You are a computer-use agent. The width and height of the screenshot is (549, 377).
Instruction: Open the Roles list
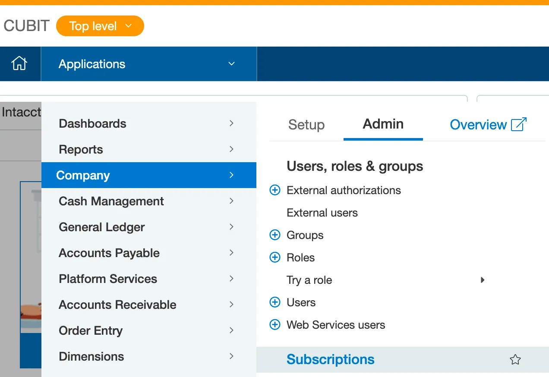[x=300, y=258]
